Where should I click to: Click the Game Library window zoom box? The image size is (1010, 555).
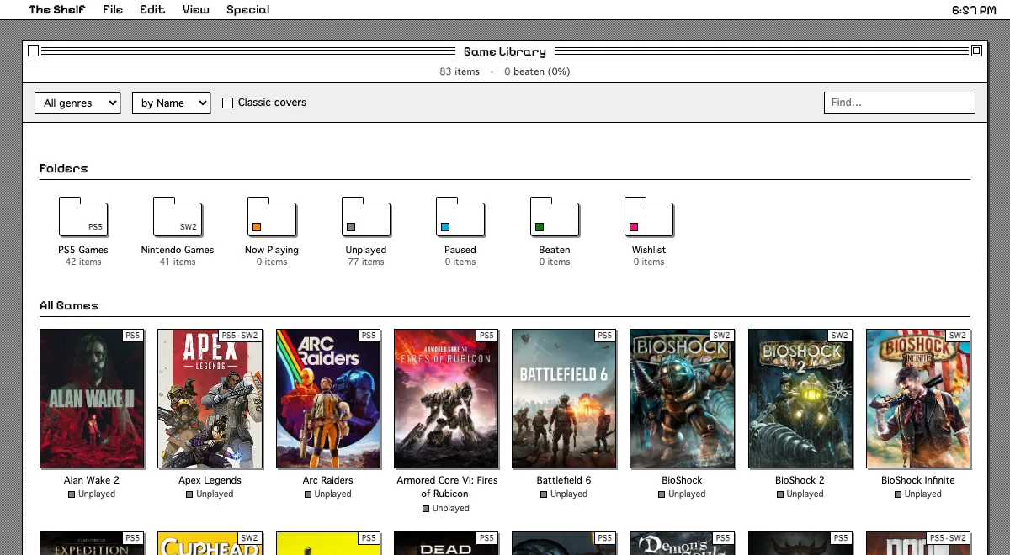(976, 51)
